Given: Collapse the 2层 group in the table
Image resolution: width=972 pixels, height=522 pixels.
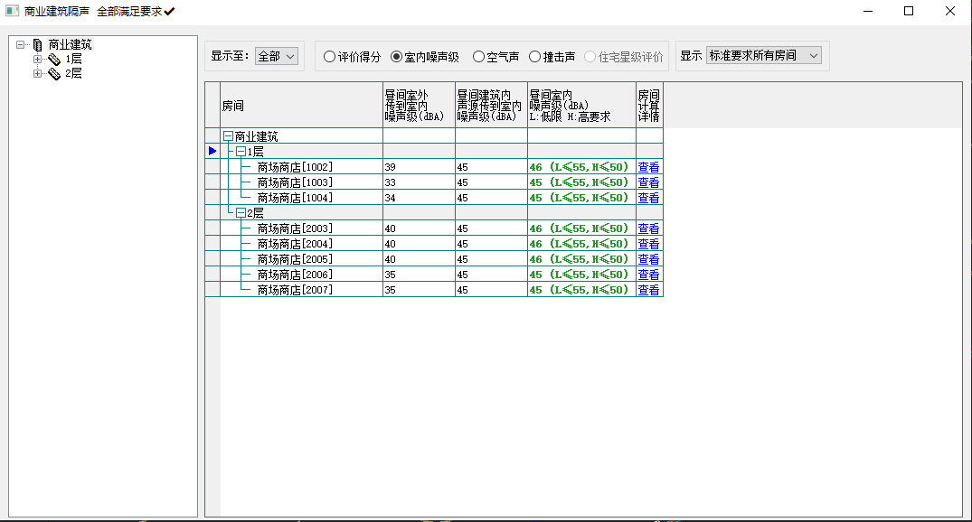Looking at the screenshot, I should click(x=241, y=213).
